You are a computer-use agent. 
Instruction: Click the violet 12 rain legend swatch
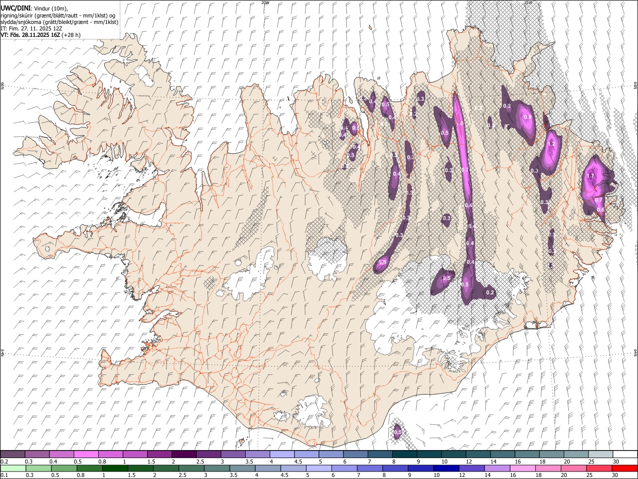[471, 468]
